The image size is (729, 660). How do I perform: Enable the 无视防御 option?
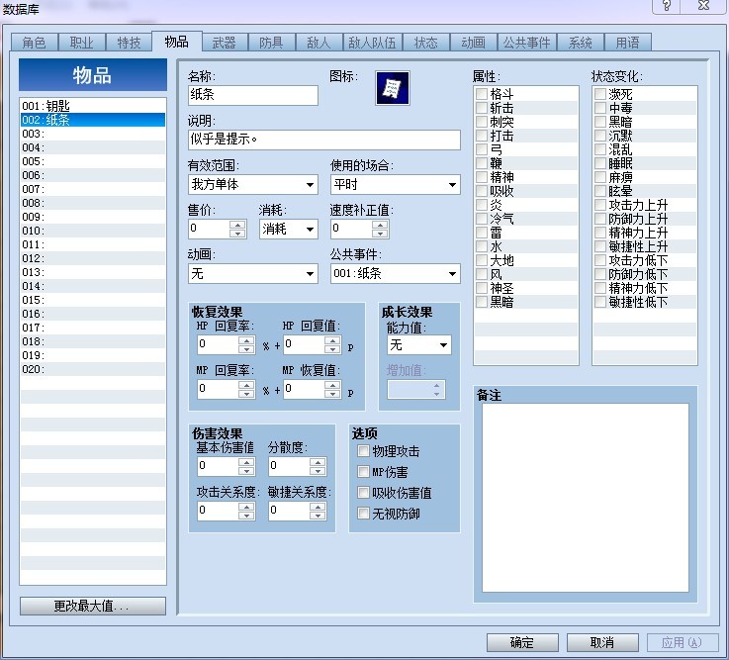[363, 513]
